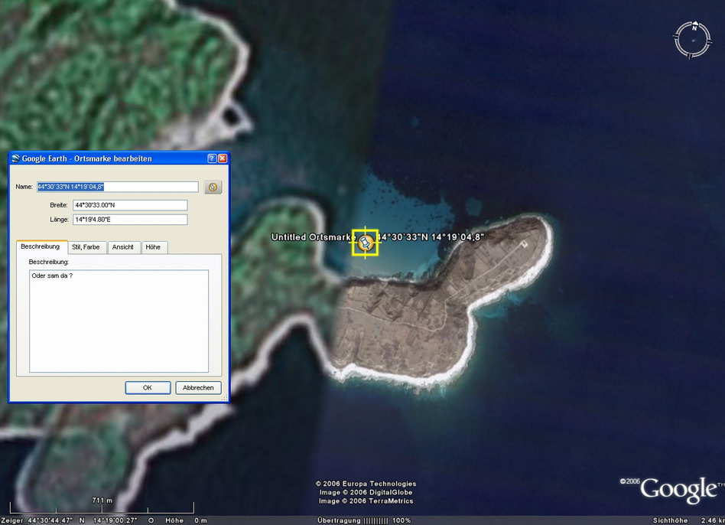Click the yellow placemark marker on map

click(365, 243)
